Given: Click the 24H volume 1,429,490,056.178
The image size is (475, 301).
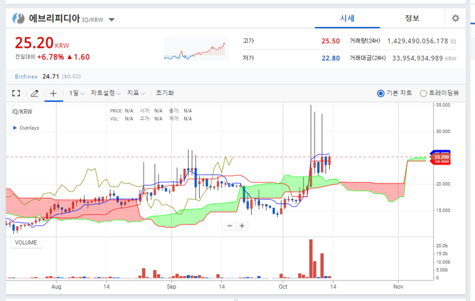Looking at the screenshot, I should [x=417, y=41].
